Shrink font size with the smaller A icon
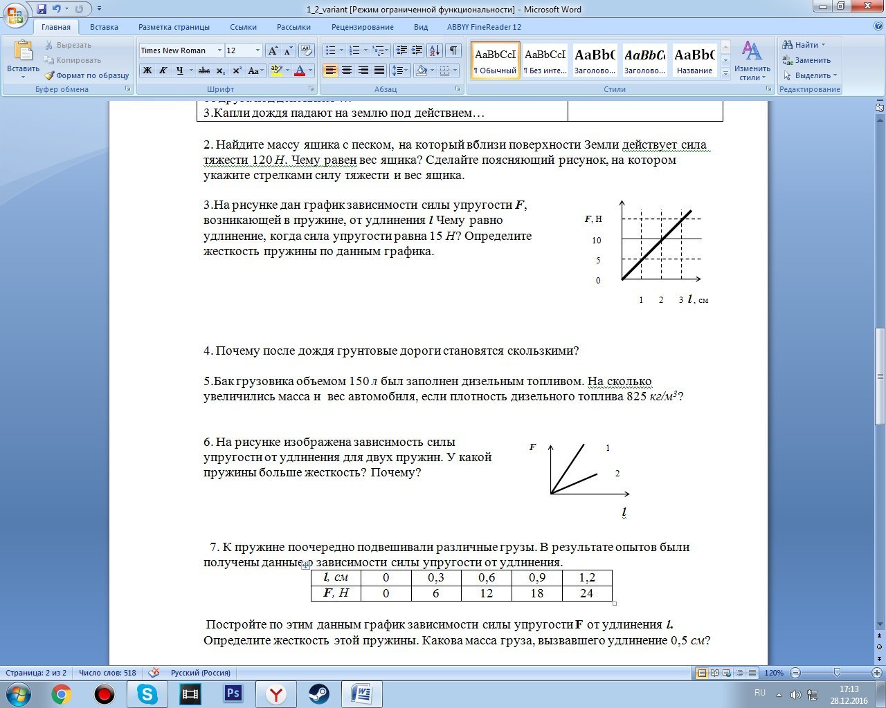 [x=288, y=50]
